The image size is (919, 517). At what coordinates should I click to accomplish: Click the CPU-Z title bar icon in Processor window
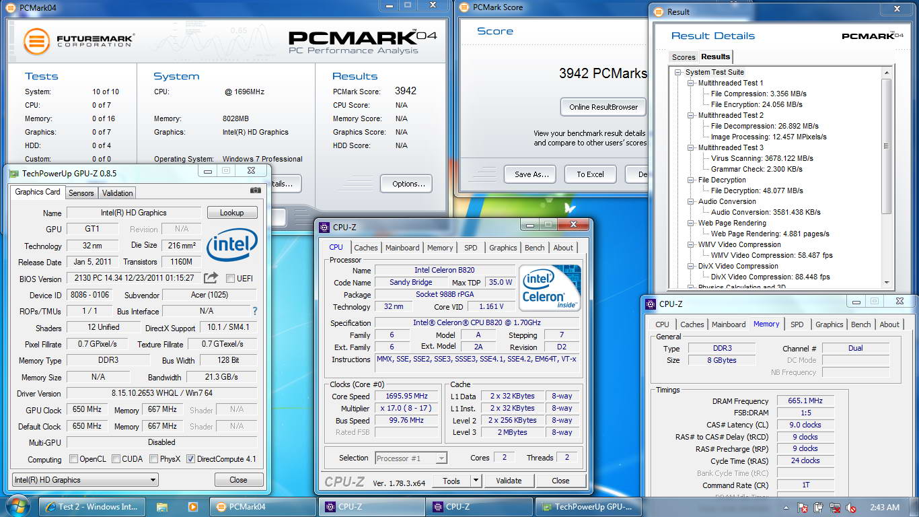click(324, 227)
